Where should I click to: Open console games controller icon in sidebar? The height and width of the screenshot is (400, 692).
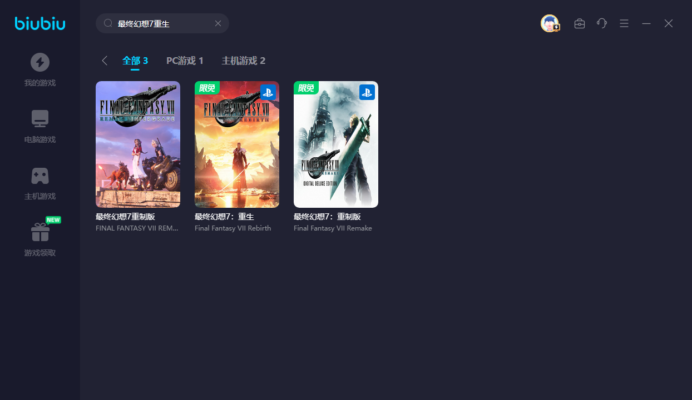[x=40, y=176]
